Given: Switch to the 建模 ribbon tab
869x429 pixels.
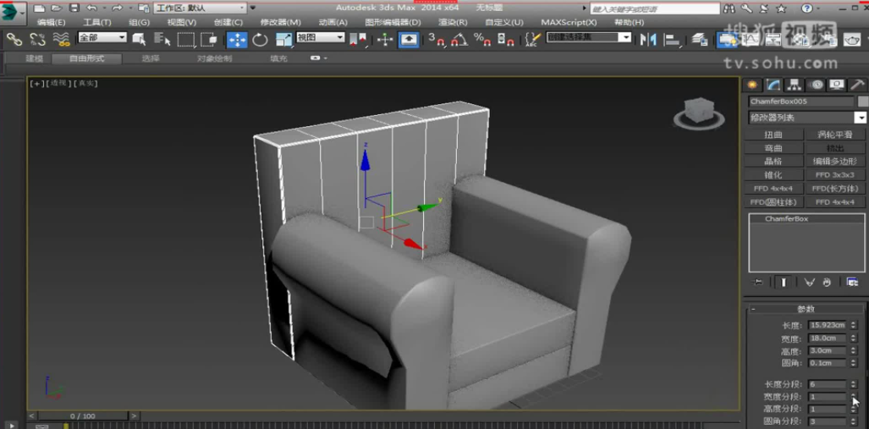Looking at the screenshot, I should (34, 58).
